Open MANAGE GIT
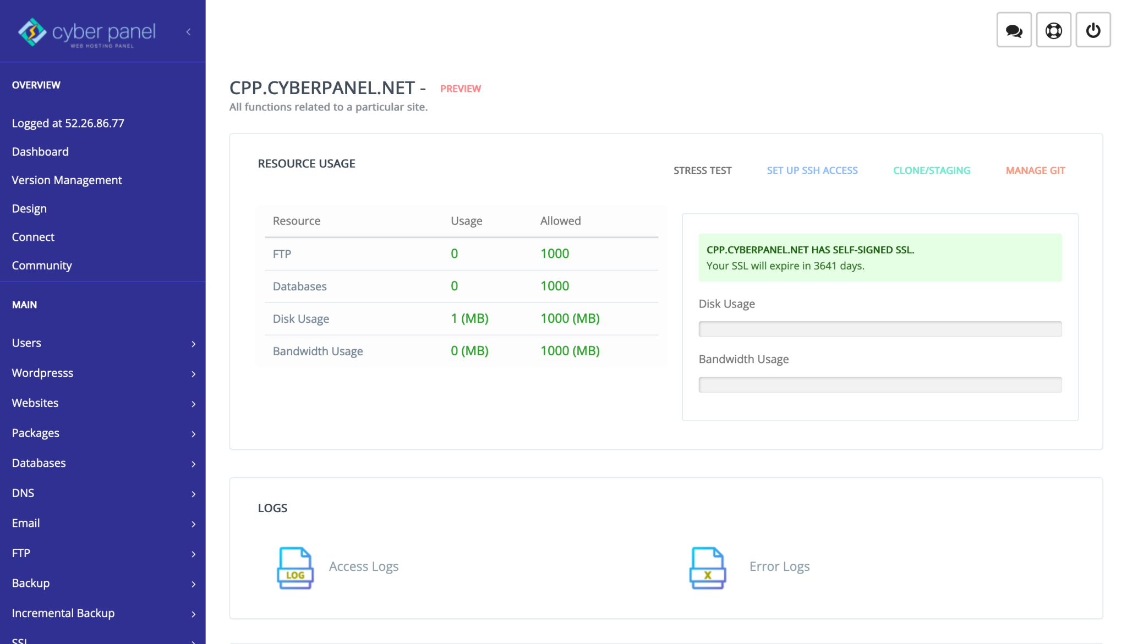The width and height of the screenshot is (1127, 644). tap(1035, 170)
